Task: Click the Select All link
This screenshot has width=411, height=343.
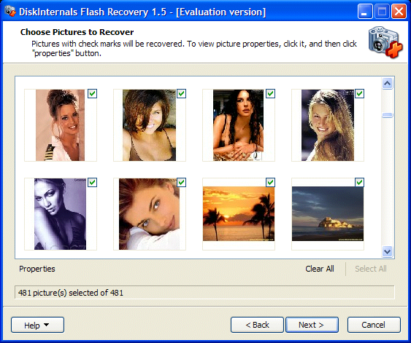Action: (x=371, y=269)
